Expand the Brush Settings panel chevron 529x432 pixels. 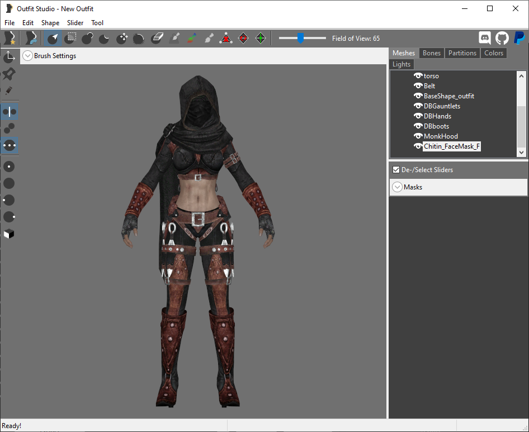tap(27, 56)
